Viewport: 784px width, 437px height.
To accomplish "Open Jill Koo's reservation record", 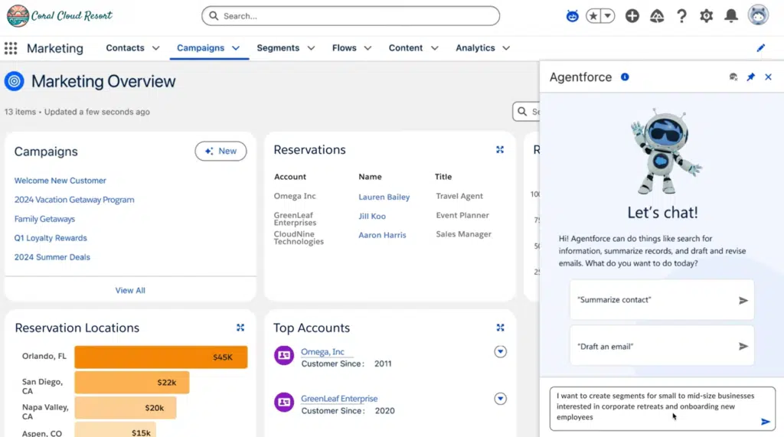I will click(x=372, y=216).
